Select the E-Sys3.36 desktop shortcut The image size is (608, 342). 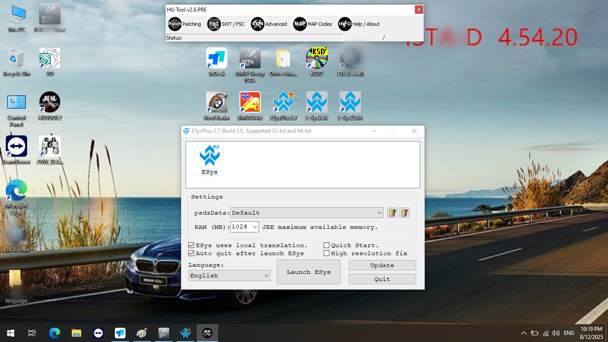316,106
